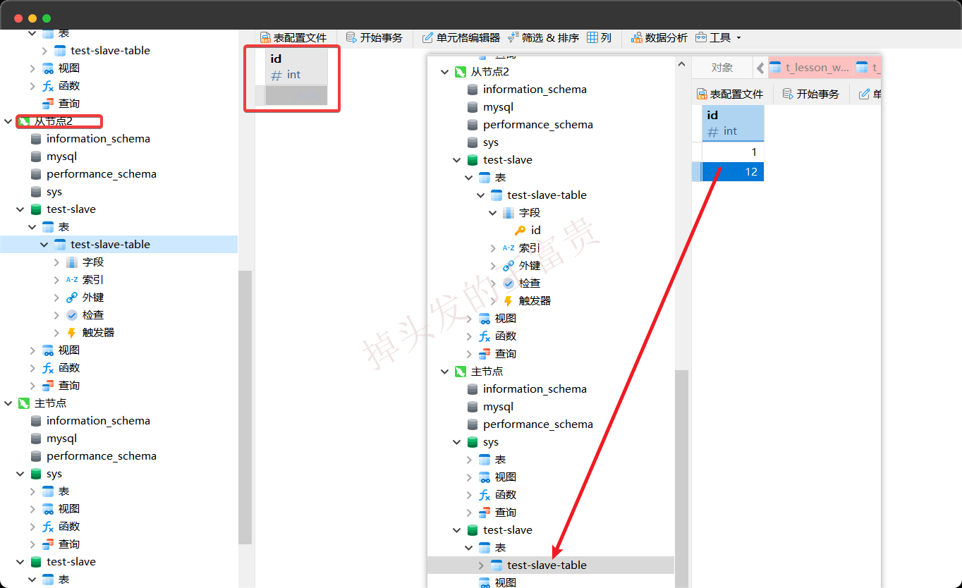Select test-slave under 主节点 in inset tree
The image size is (962, 588).
coord(508,530)
